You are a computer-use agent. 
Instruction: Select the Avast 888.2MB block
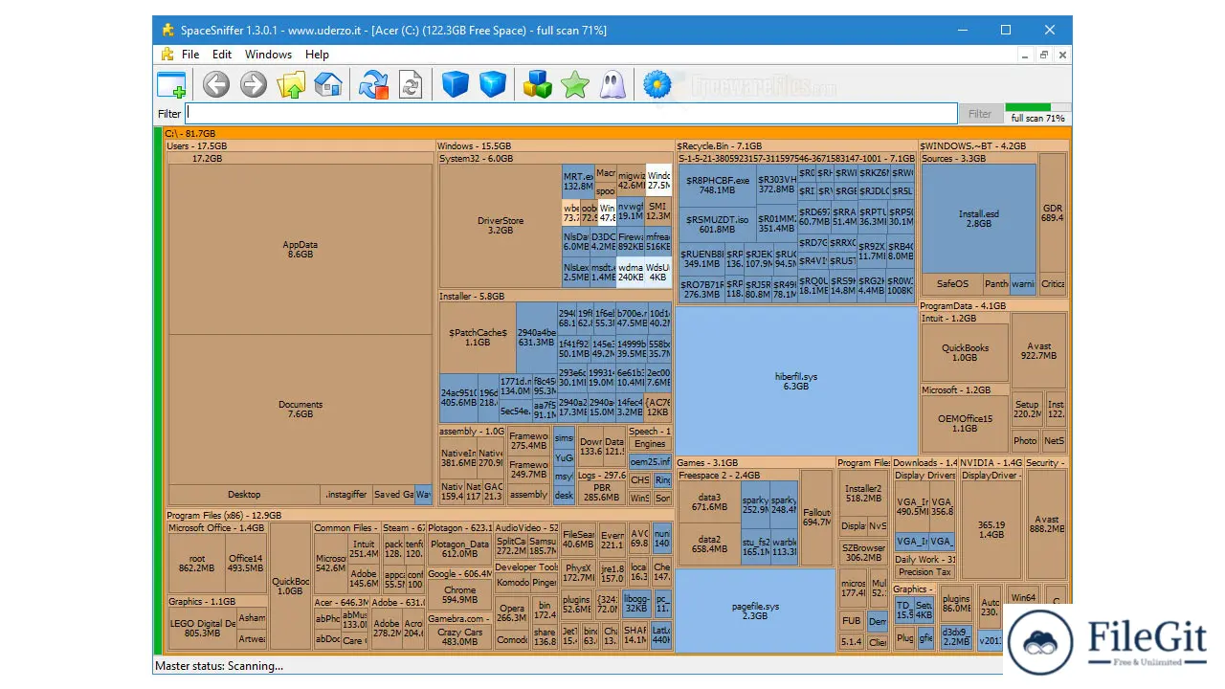tap(1046, 524)
